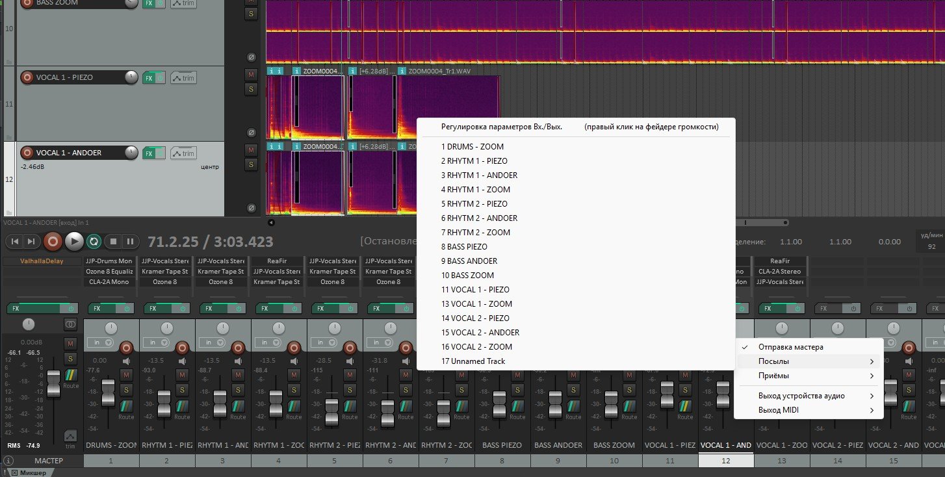Screen dimensions: 945x477
Task: Solo the RHYTM 1 - PIEZO mixer channel
Action: click(182, 389)
